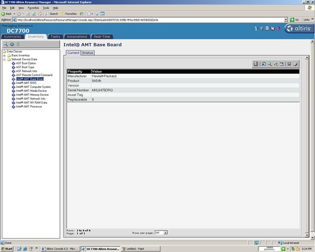Viewport: 315px width, 252px height.
Task: Click the browser Forward arrow
Action: 19,14
